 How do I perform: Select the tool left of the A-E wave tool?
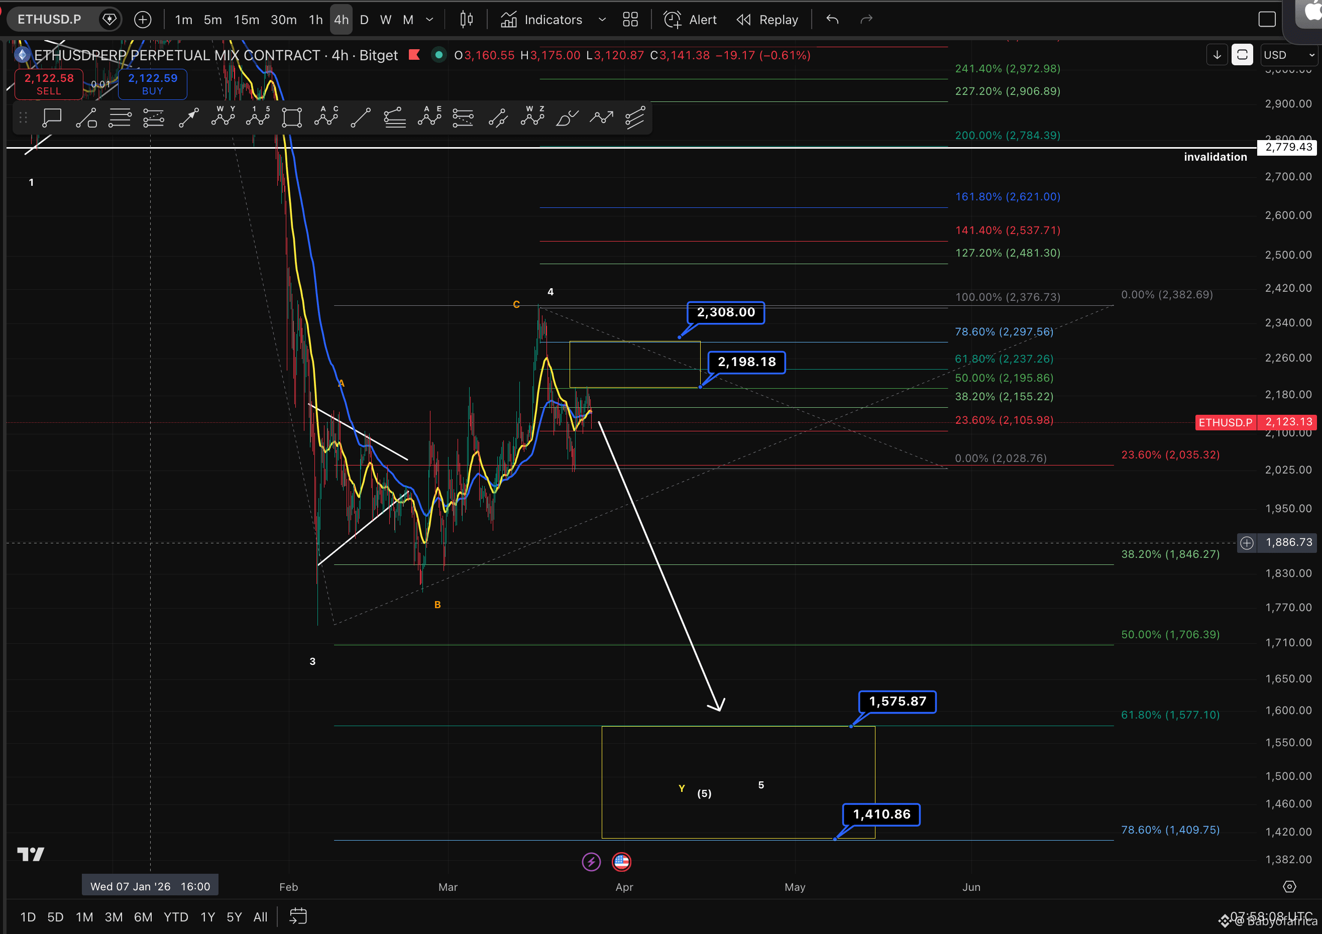click(395, 118)
